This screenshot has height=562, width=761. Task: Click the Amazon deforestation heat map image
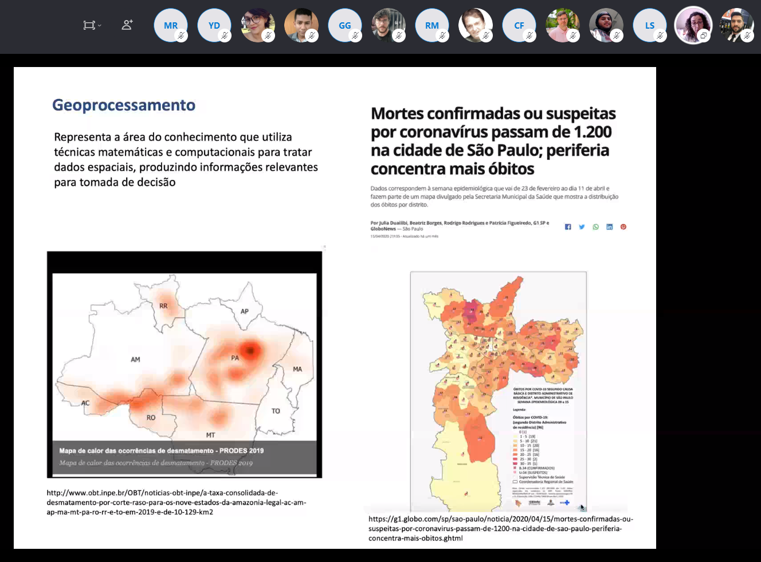coord(185,364)
